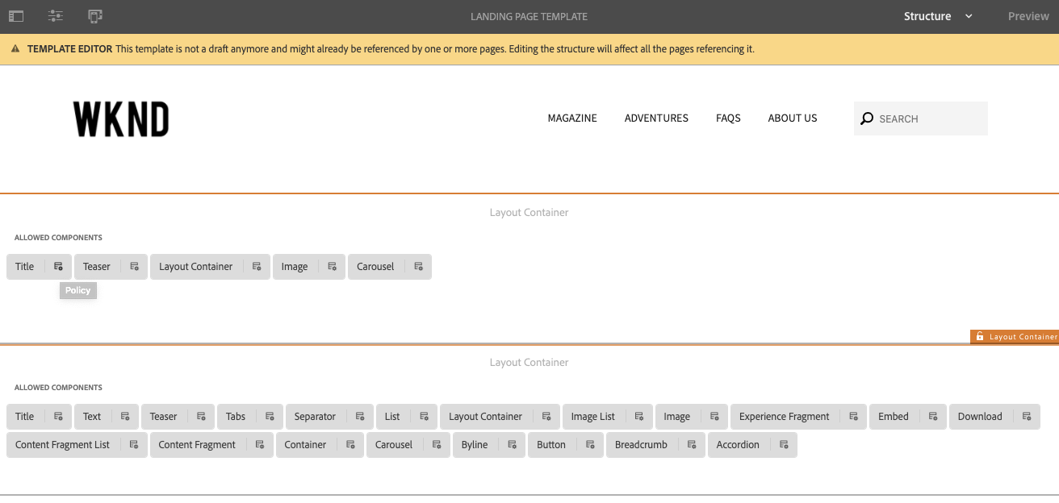Open policy icon for Teaser in first container
The height and width of the screenshot is (503, 1059).
(134, 267)
